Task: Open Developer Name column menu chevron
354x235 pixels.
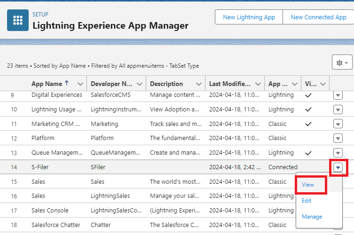Action: pyautogui.click(x=140, y=84)
